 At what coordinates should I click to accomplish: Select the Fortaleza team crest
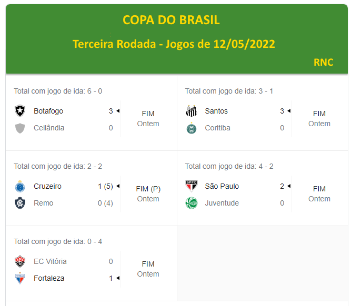20,278
